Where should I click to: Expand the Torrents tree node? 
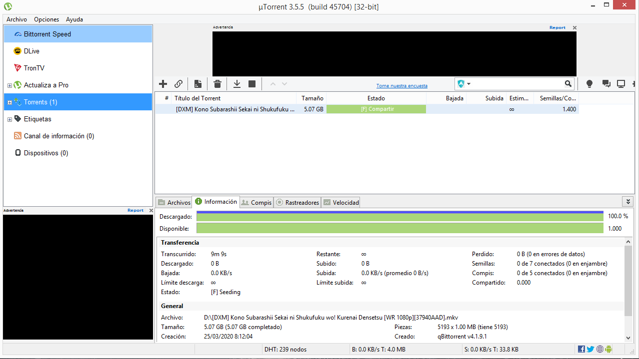(9, 102)
